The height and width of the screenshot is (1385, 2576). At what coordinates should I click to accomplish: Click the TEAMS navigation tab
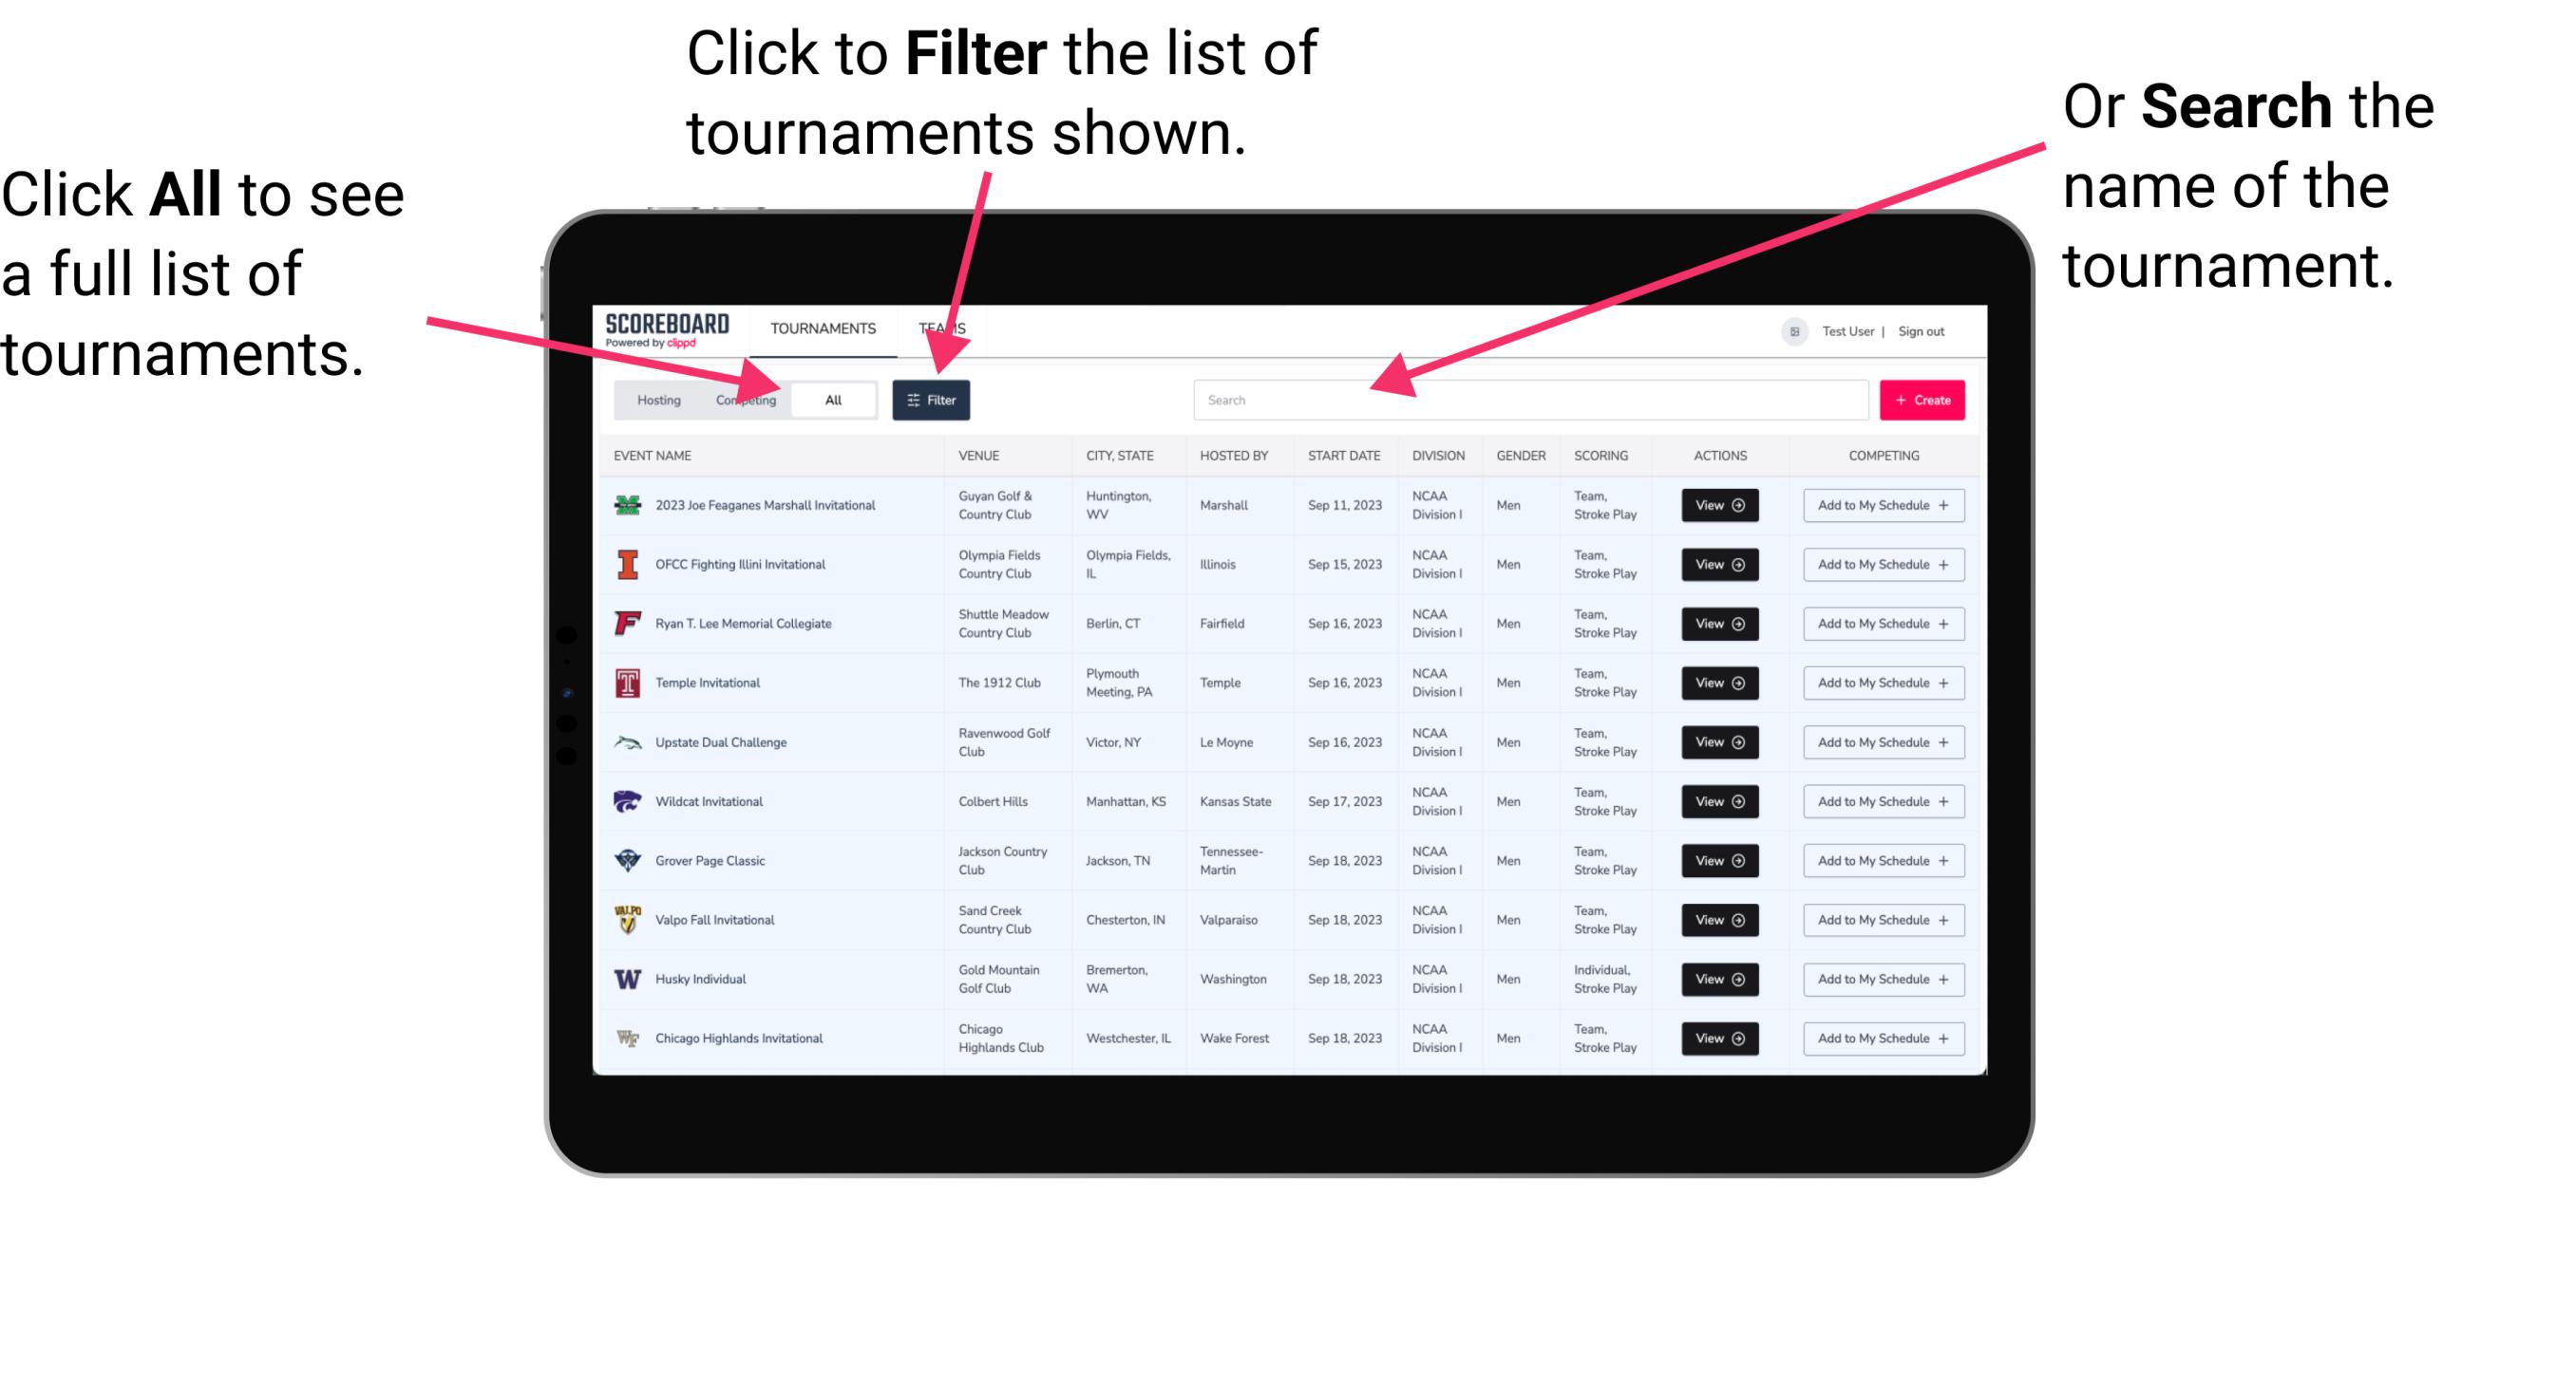tap(947, 328)
